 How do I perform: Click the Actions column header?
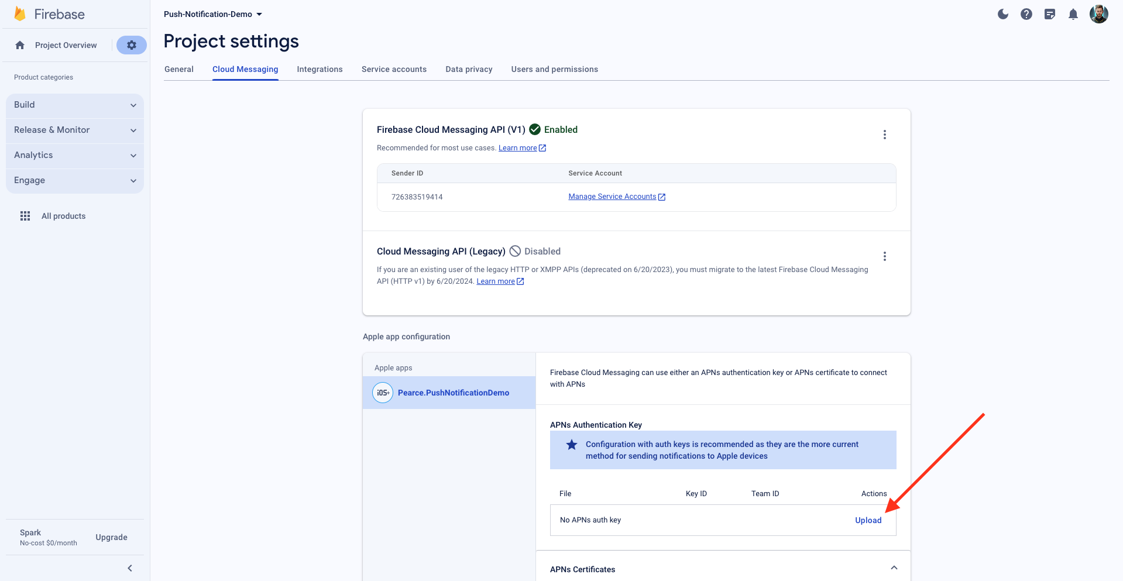pos(874,494)
